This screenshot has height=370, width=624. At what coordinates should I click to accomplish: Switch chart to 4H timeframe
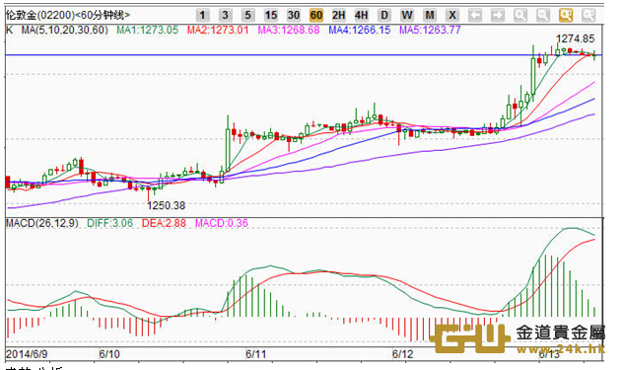(362, 15)
